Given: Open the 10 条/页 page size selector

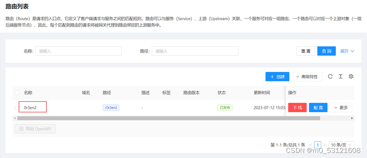Looking at the screenshot, I should pyautogui.click(x=342, y=145).
